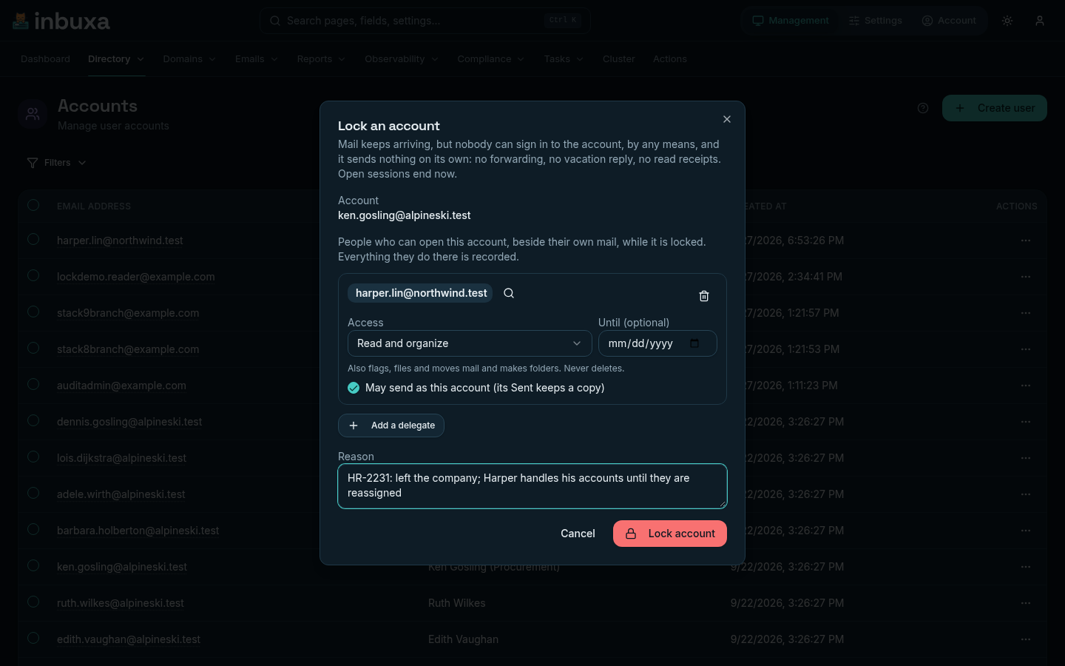Viewport: 1065px width, 666px height.
Task: Open row actions for barbara.holberton@alpineski.test
Action: 1026,531
